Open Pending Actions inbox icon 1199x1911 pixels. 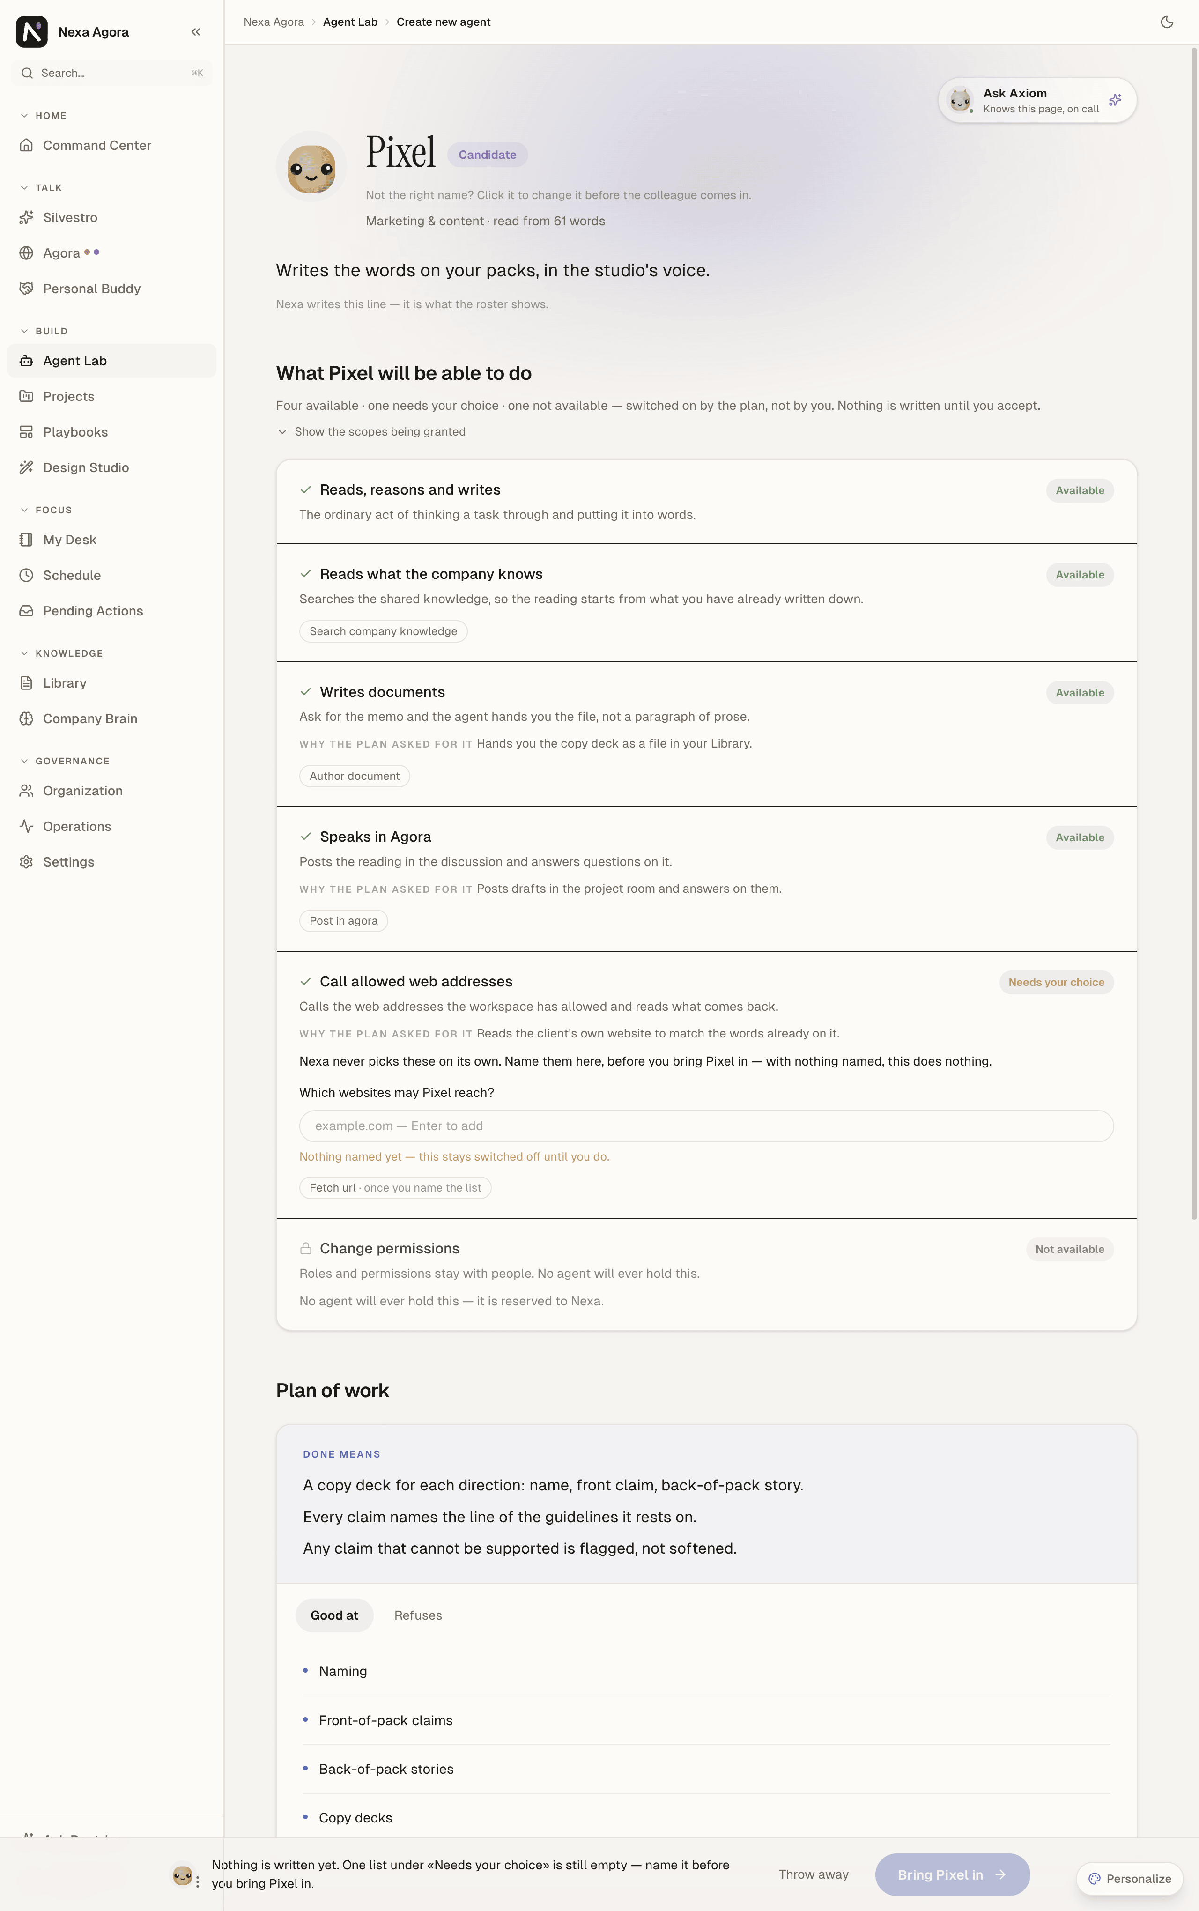pyautogui.click(x=26, y=611)
